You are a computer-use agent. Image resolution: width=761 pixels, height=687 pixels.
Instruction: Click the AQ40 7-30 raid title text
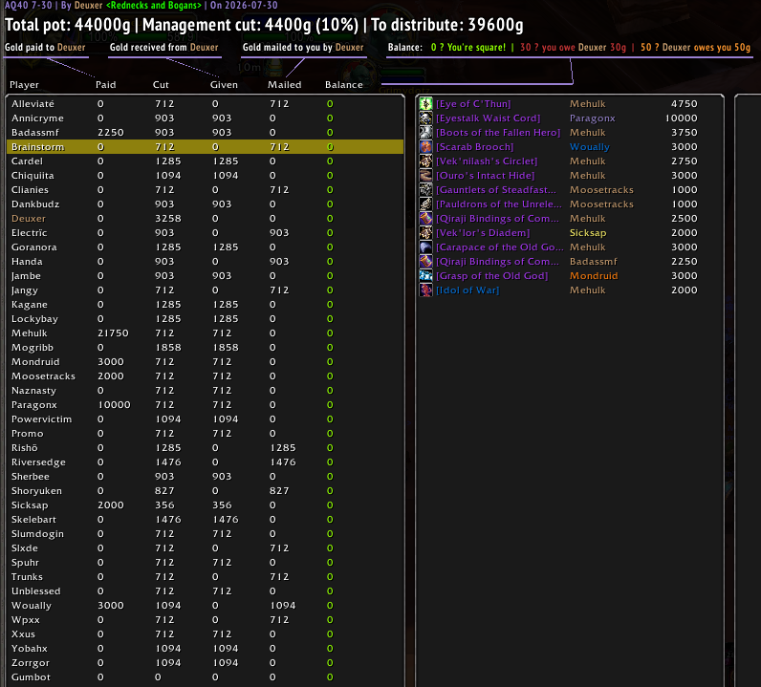pos(28,6)
